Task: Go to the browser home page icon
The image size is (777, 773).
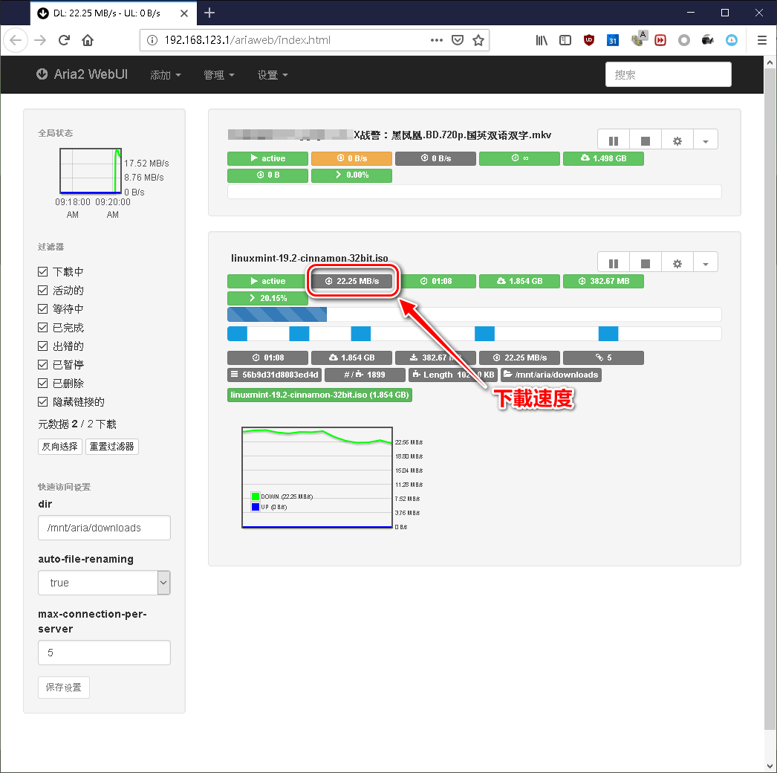Action: (x=88, y=40)
